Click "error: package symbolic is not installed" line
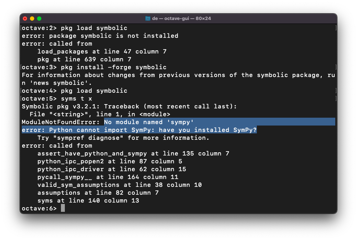 click(x=100, y=36)
